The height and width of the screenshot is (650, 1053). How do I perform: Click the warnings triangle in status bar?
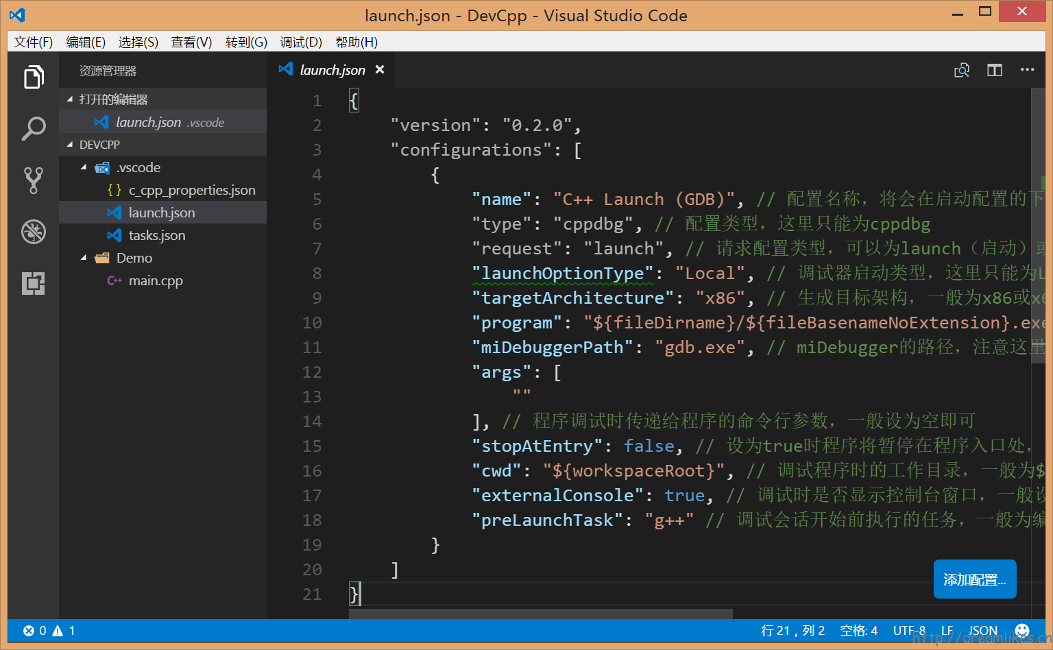pos(58,631)
